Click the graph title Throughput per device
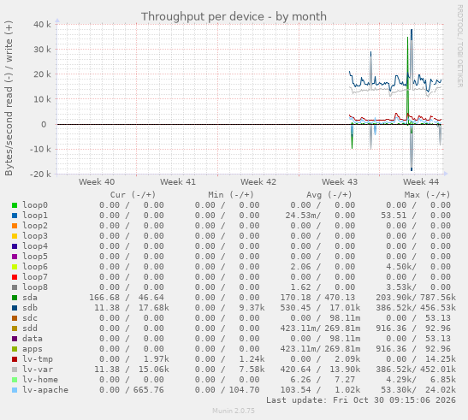 [234, 16]
